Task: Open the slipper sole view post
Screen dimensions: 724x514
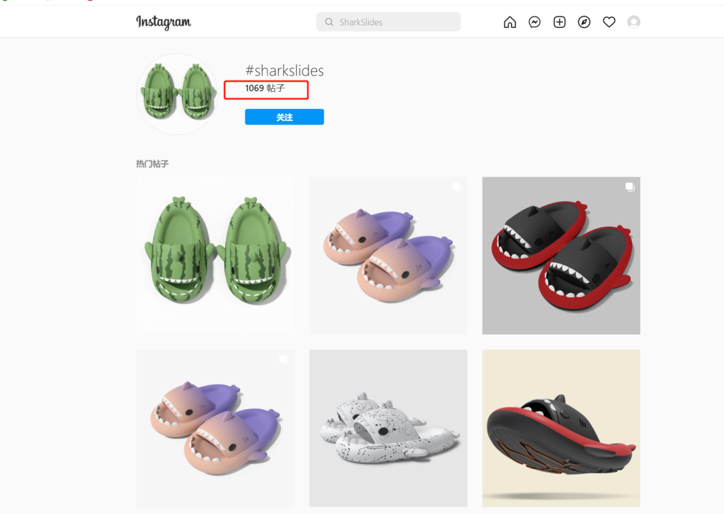Action: [561, 428]
